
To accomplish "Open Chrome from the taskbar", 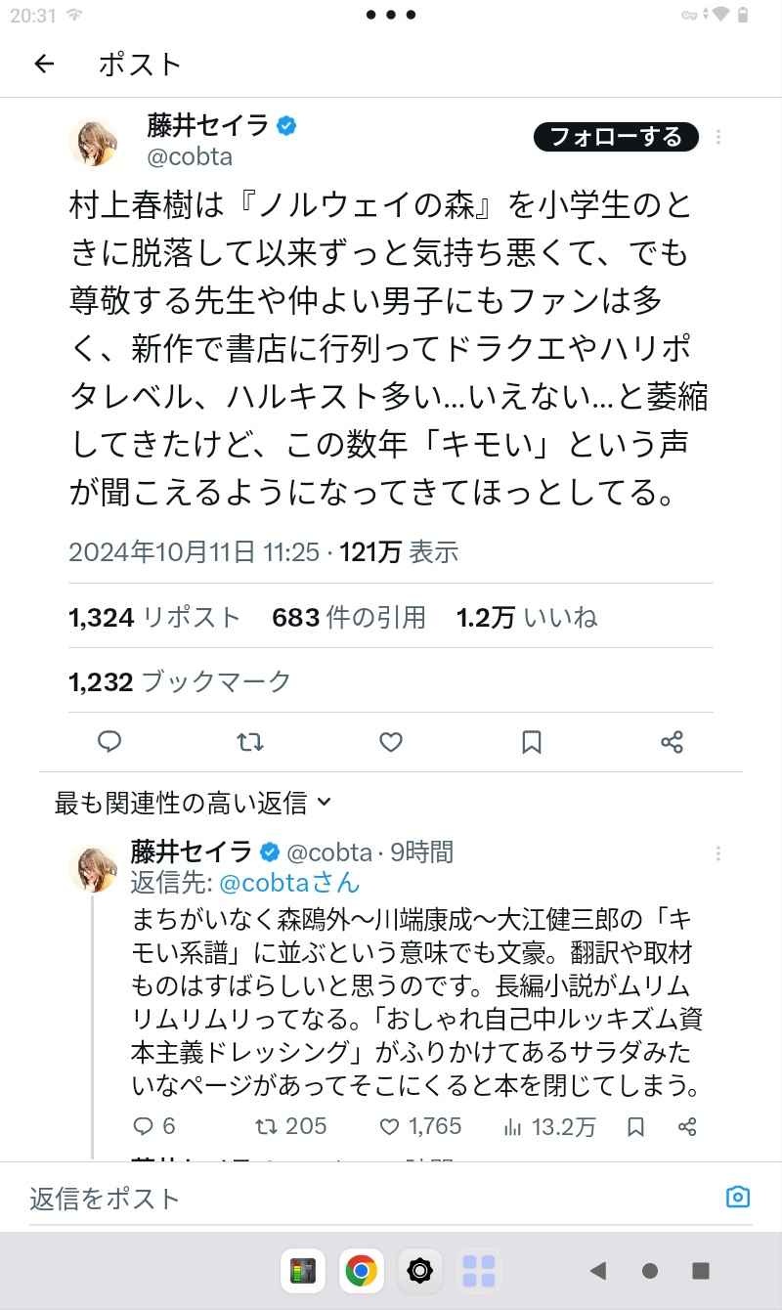I will (x=361, y=1271).
